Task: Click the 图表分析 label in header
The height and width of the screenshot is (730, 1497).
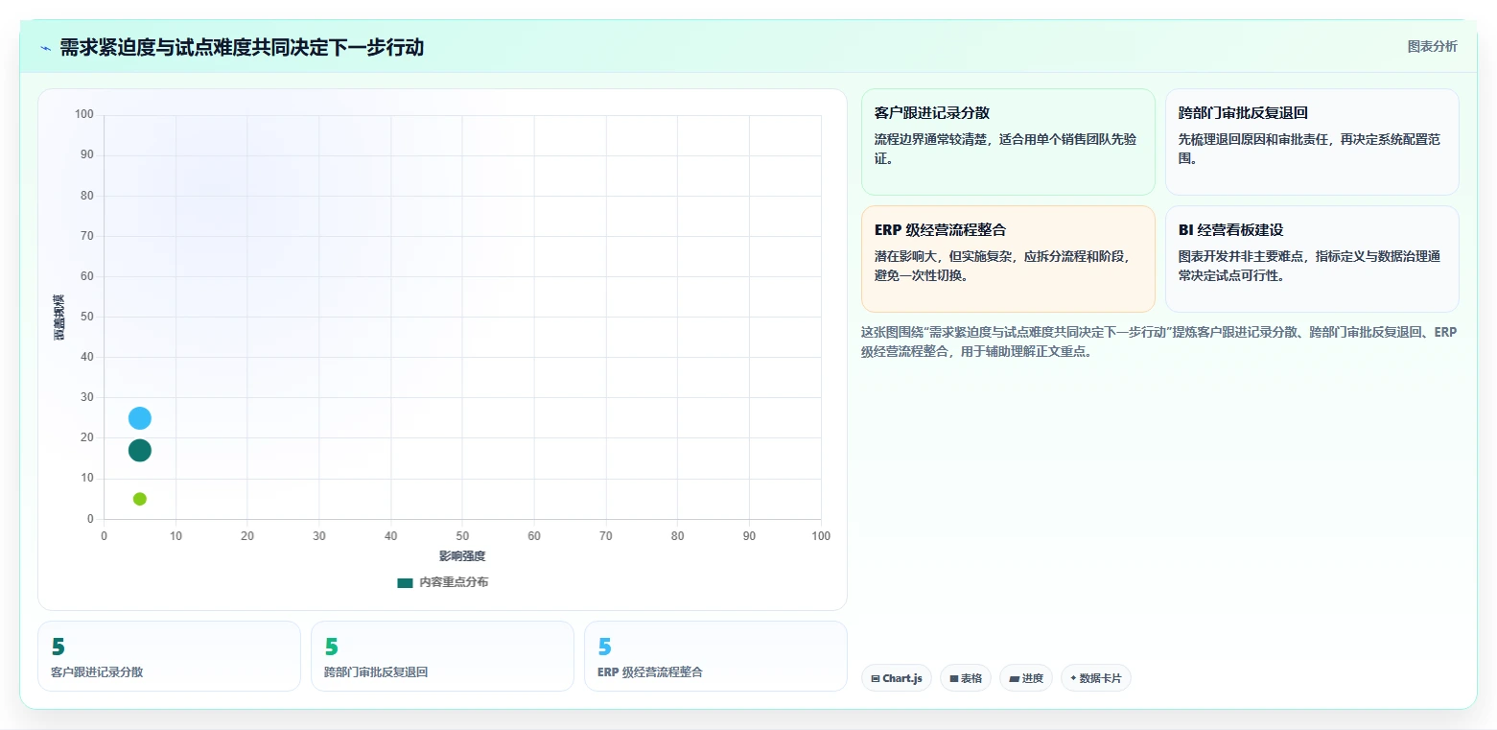Action: tap(1432, 47)
